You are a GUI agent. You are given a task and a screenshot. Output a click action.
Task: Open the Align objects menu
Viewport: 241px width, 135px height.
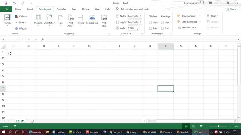212,16
